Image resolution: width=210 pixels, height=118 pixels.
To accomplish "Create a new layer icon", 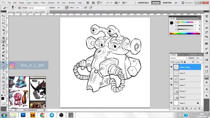I will (x=195, y=108).
